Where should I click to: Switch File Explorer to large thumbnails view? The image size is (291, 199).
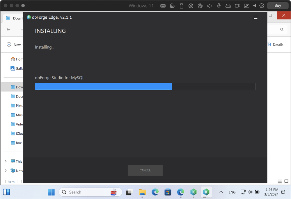(286, 181)
